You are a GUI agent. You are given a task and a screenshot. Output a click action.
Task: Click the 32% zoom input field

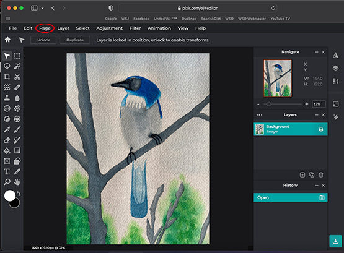pos(319,104)
